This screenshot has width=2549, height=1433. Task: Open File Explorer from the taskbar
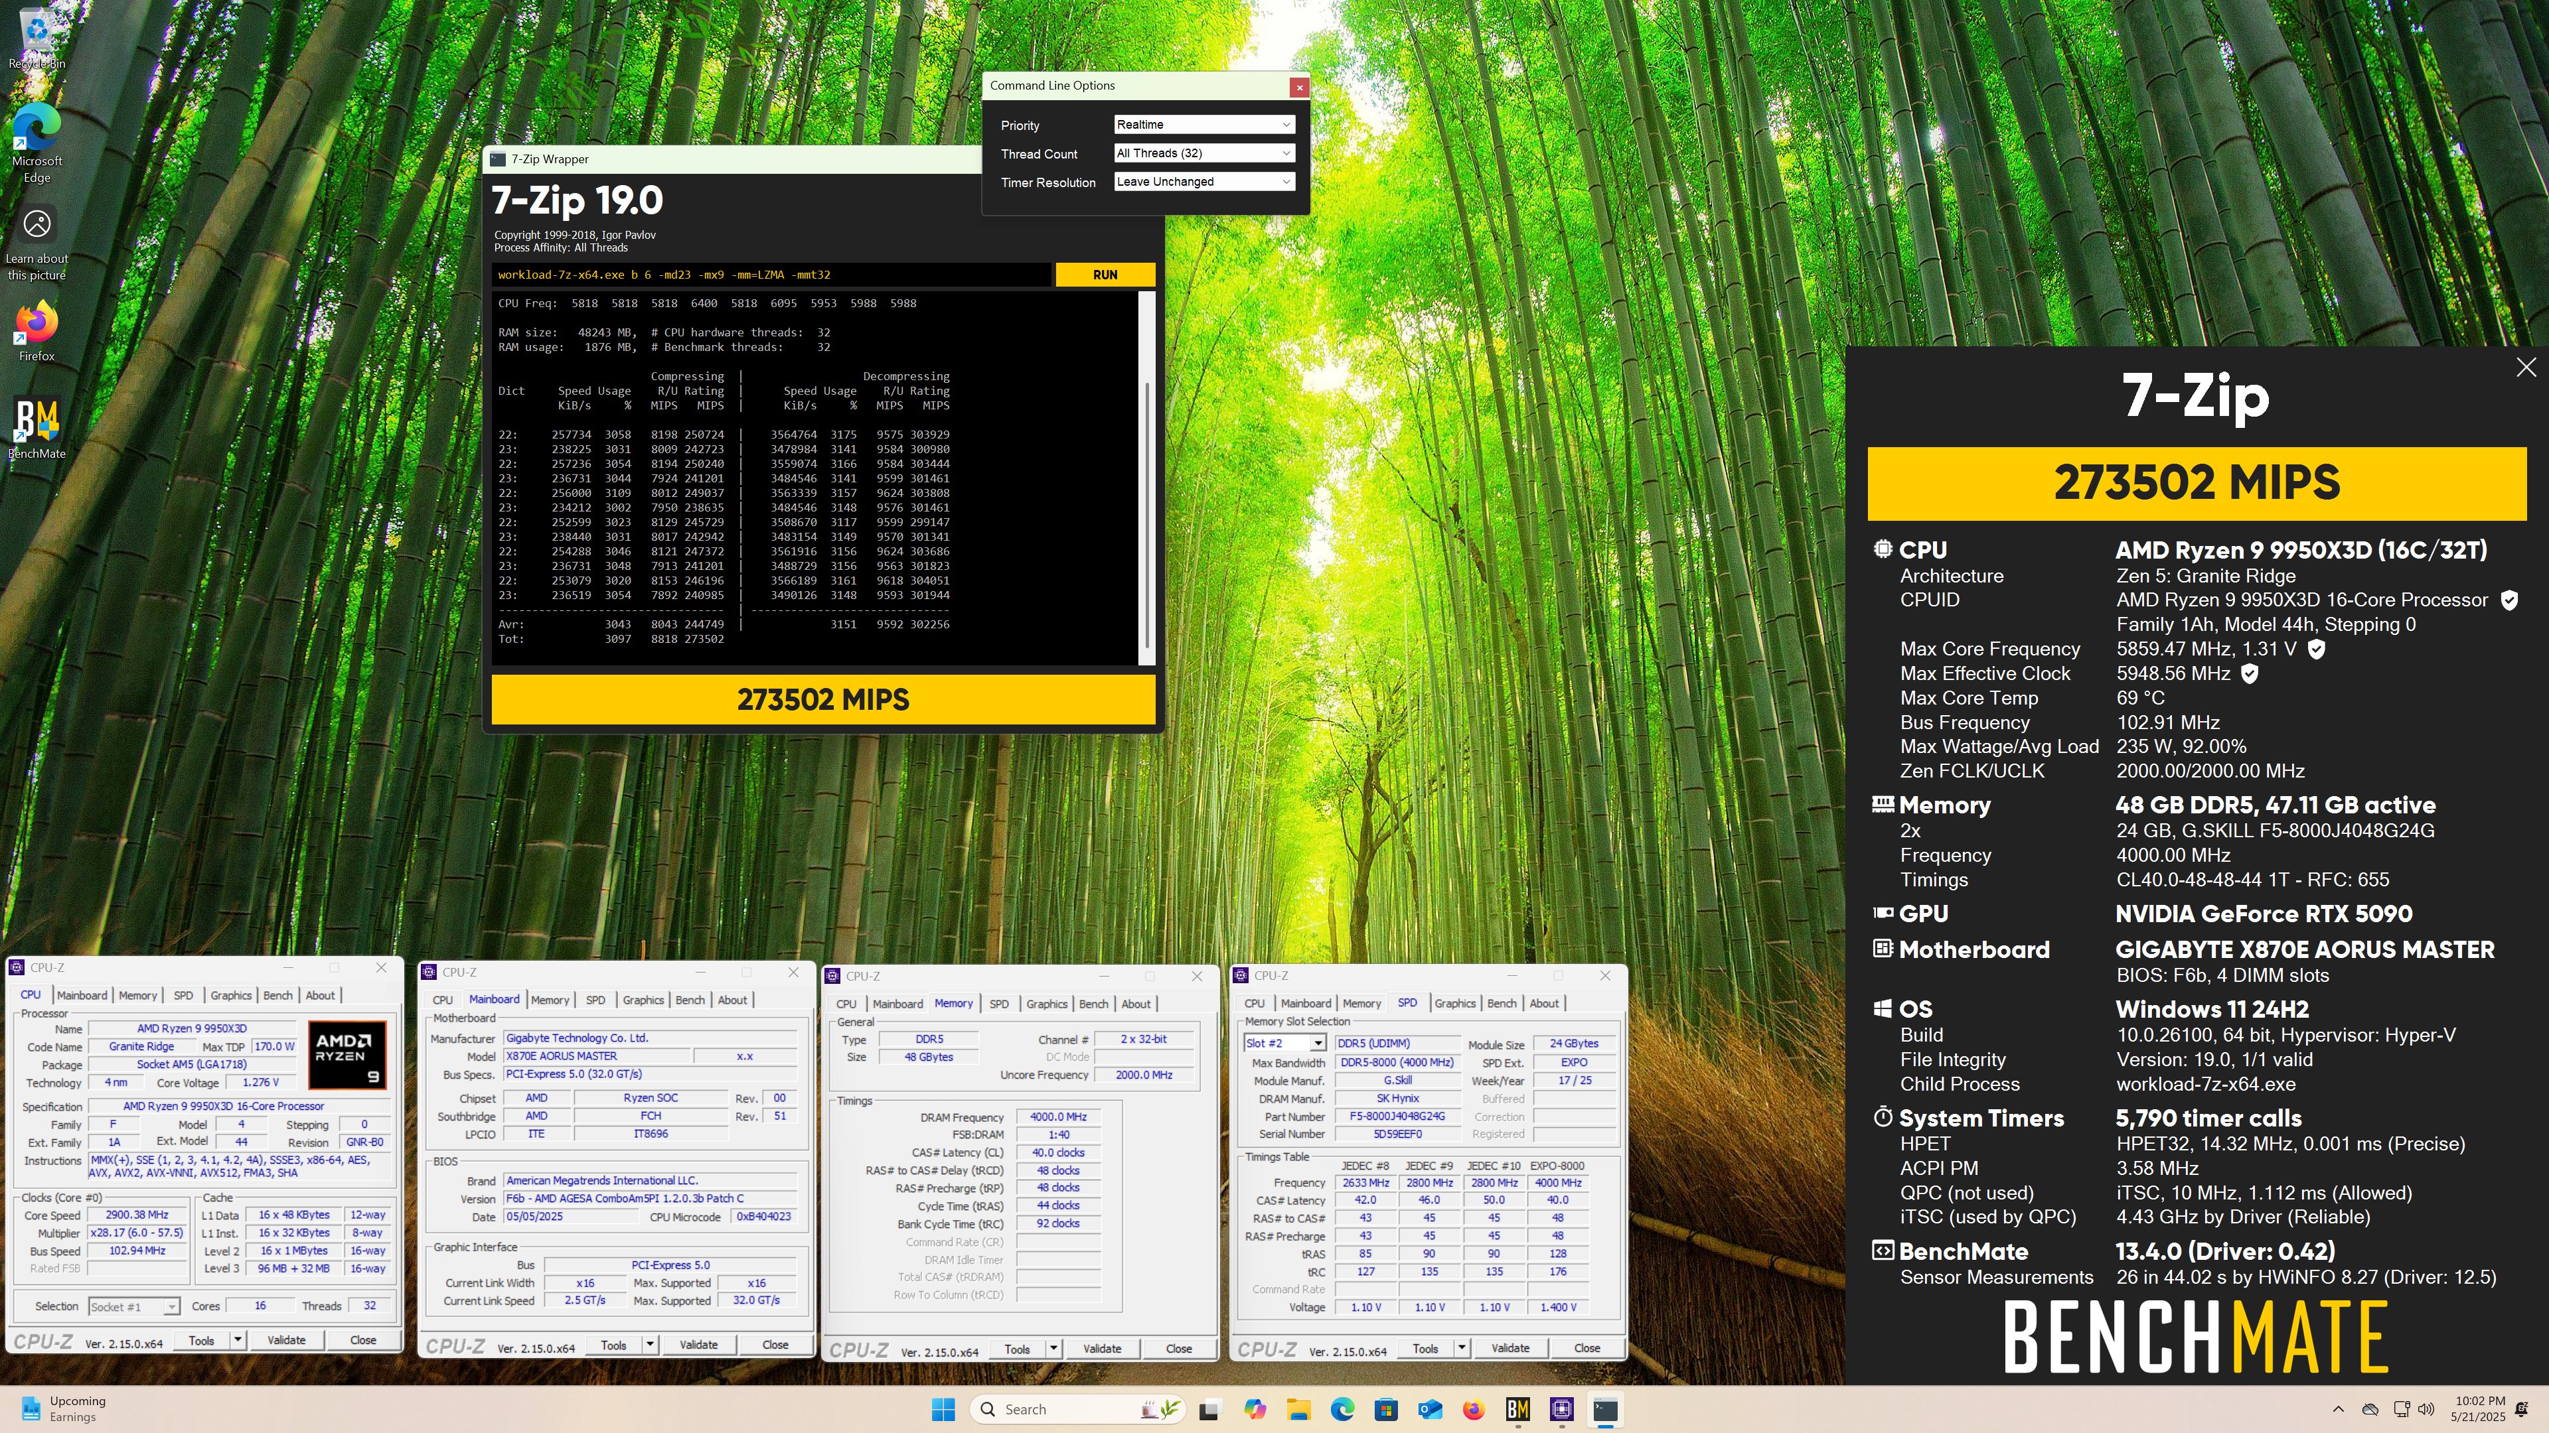tap(1298, 1409)
